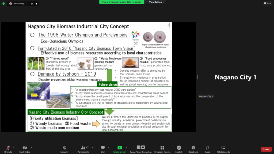Open the View Options menu
Image resolution: width=274 pixels, height=154 pixels.
click(x=157, y=2)
